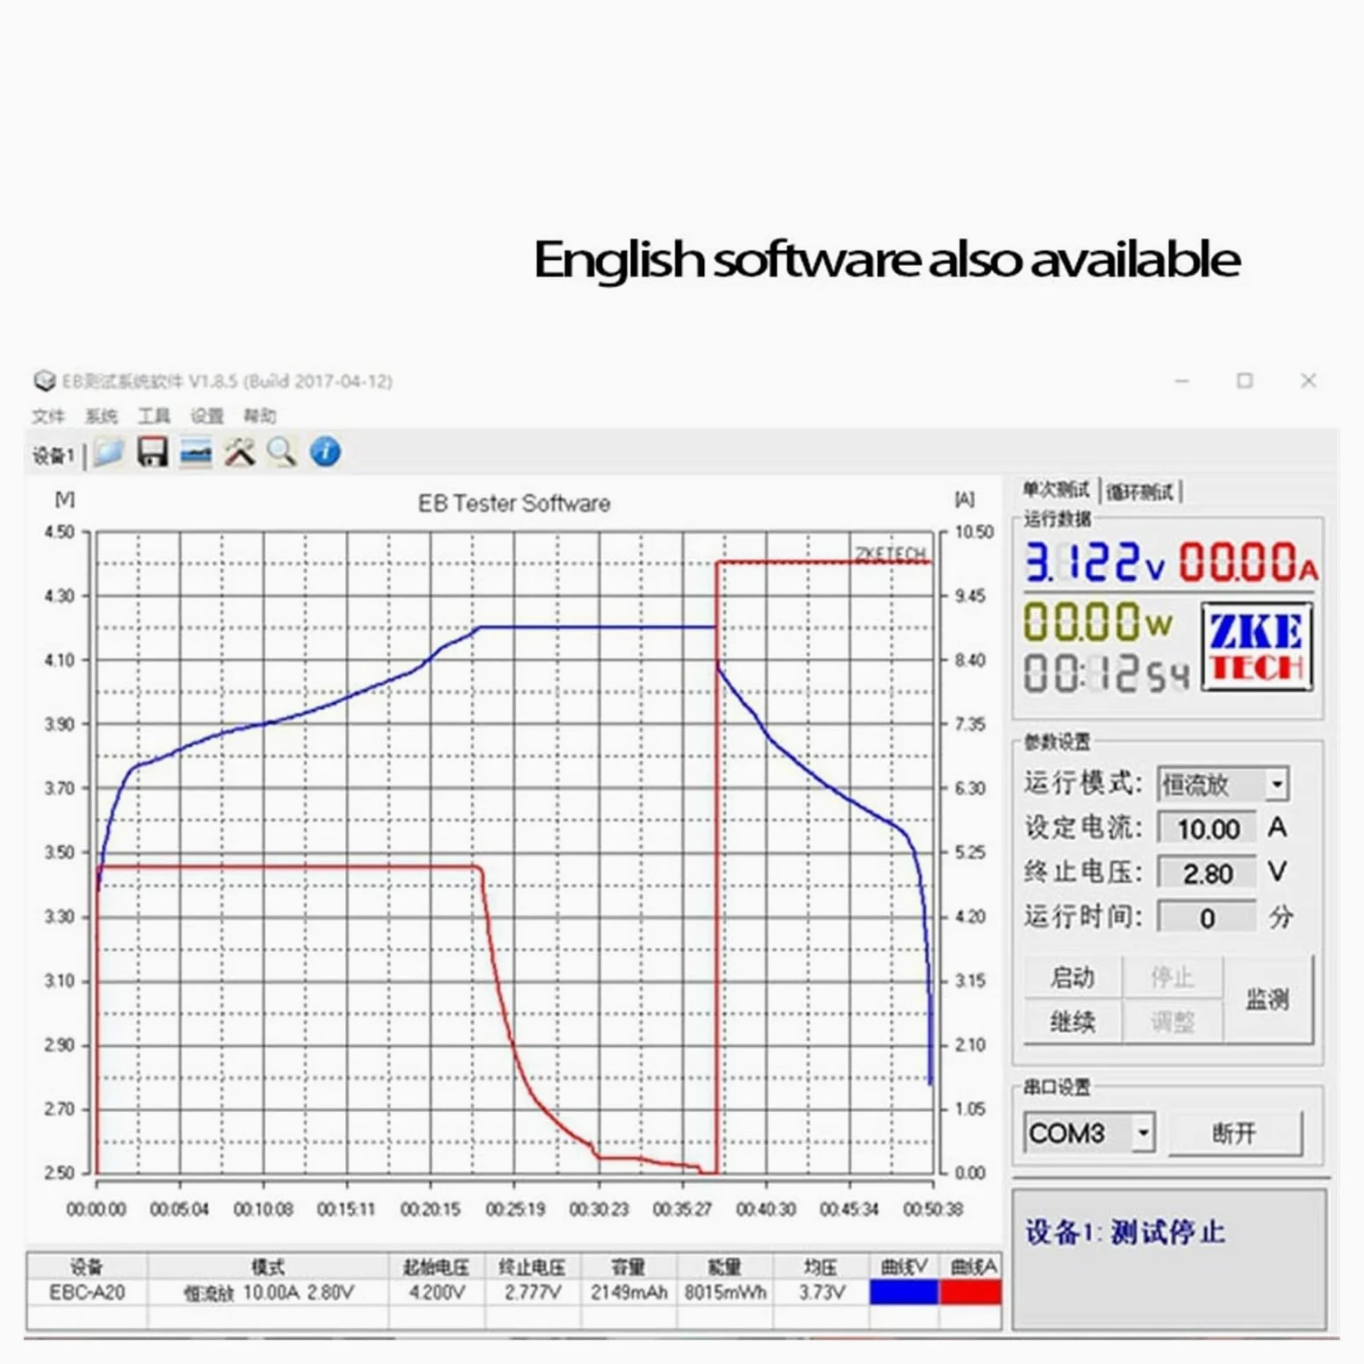Image resolution: width=1364 pixels, height=1364 pixels.
Task: Switch to the 循环测试 tab
Action: pos(1140,492)
